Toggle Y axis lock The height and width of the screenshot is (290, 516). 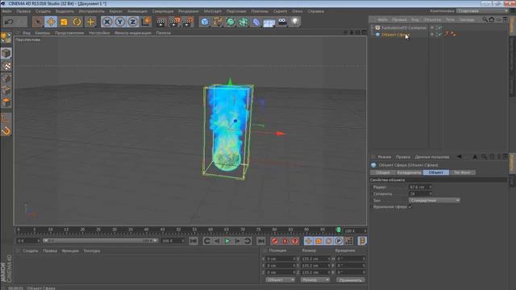coord(120,22)
